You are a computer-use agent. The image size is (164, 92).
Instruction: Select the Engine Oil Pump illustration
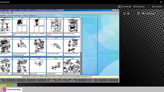click(21, 66)
